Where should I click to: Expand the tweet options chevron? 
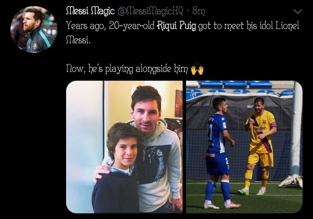point(298,12)
